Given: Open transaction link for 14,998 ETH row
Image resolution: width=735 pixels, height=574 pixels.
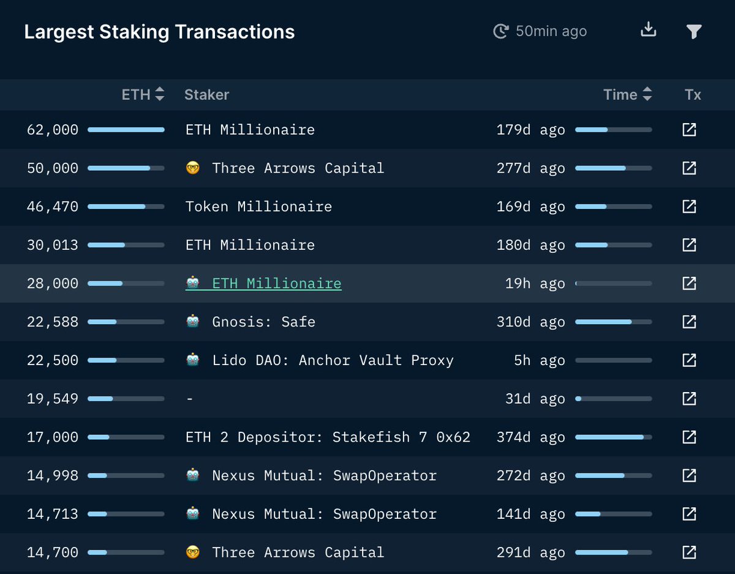Looking at the screenshot, I should (689, 475).
